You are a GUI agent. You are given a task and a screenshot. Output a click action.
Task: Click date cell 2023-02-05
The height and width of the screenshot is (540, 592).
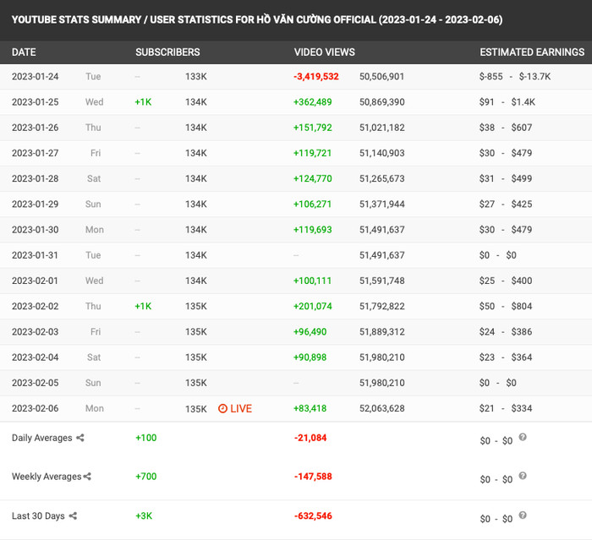click(36, 383)
